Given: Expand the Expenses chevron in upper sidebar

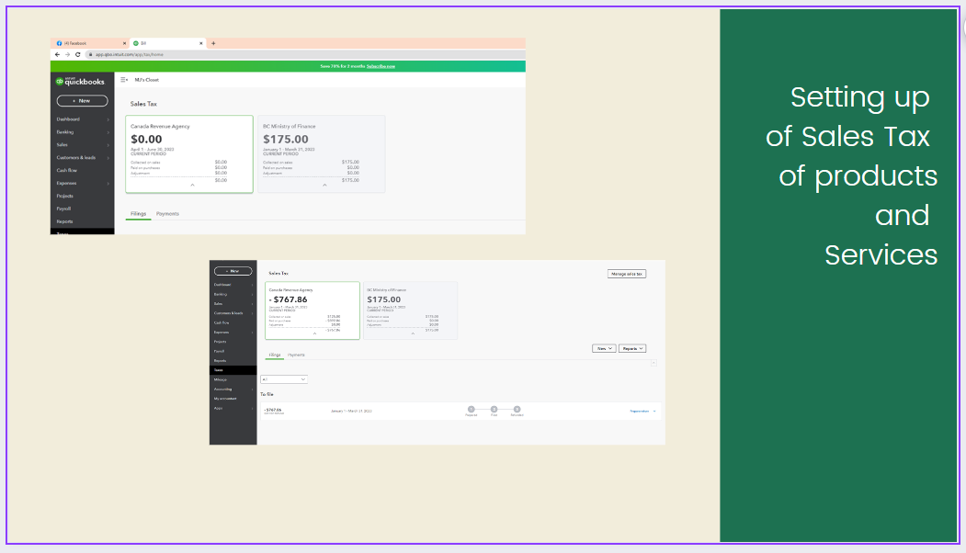Looking at the screenshot, I should point(108,184).
